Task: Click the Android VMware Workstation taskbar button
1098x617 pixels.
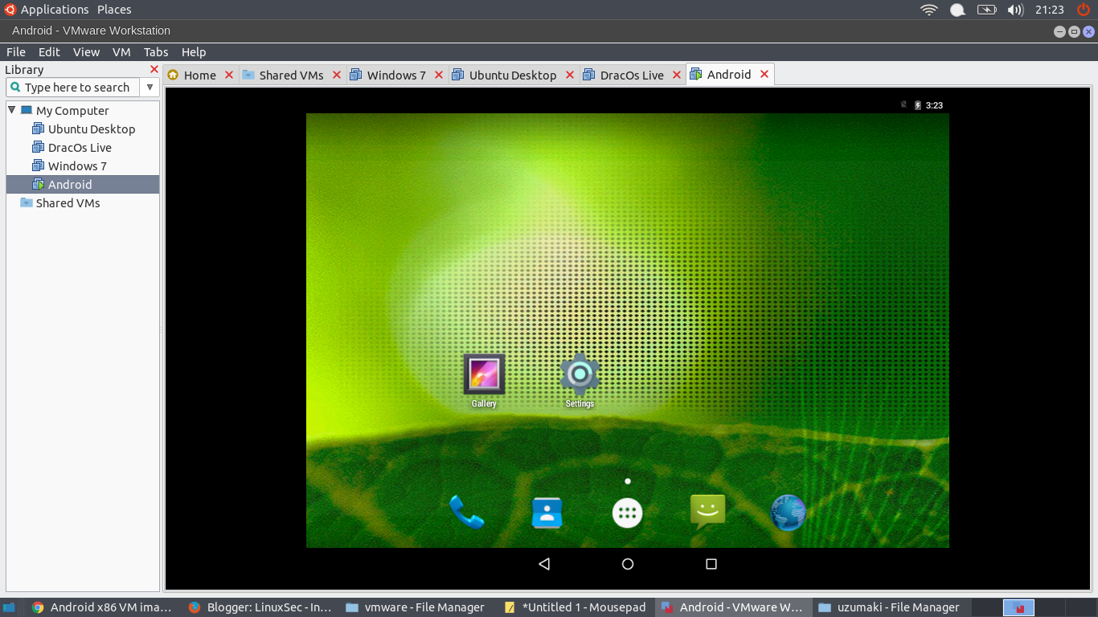Action: click(731, 607)
